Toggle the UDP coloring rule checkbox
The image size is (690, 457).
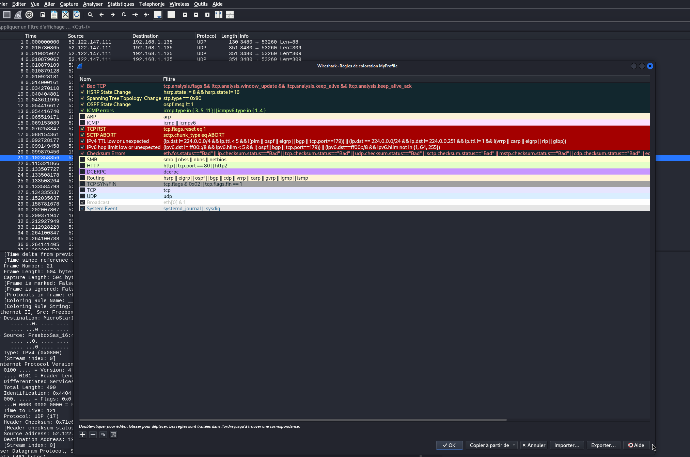(x=82, y=196)
